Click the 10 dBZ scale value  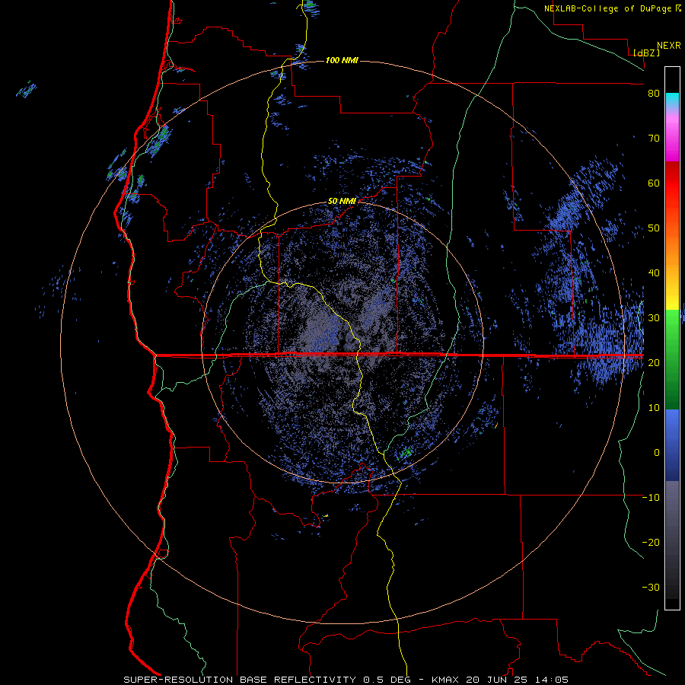tap(654, 408)
